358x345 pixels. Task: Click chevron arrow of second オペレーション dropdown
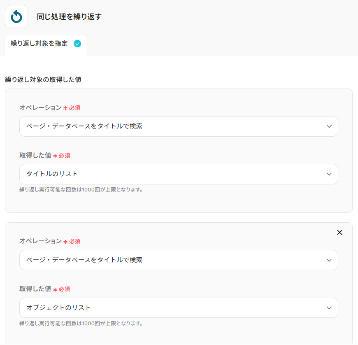[x=329, y=260]
